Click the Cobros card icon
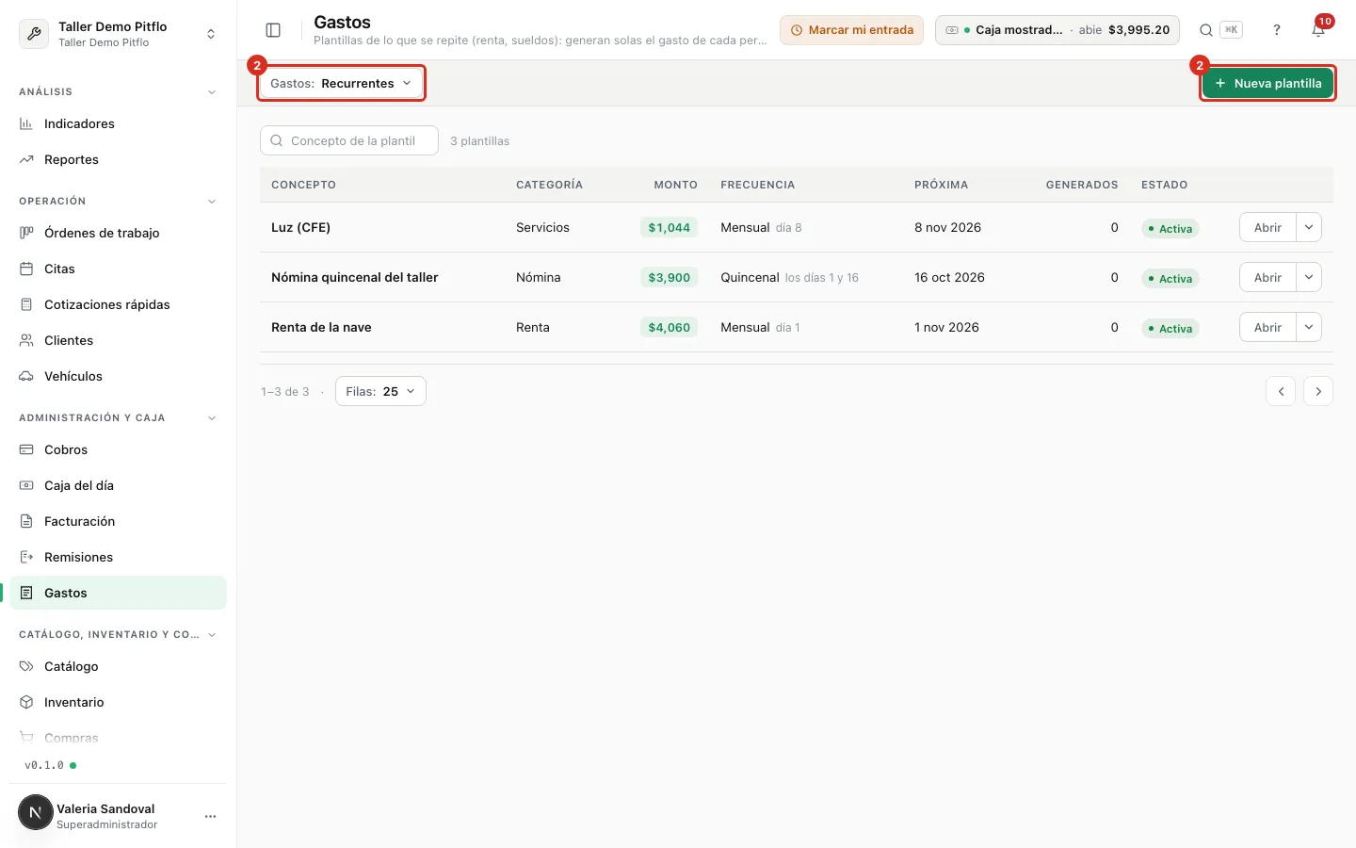This screenshot has width=1356, height=848. pos(26,449)
